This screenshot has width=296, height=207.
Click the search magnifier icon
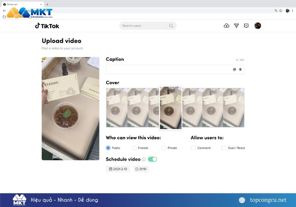point(171,26)
